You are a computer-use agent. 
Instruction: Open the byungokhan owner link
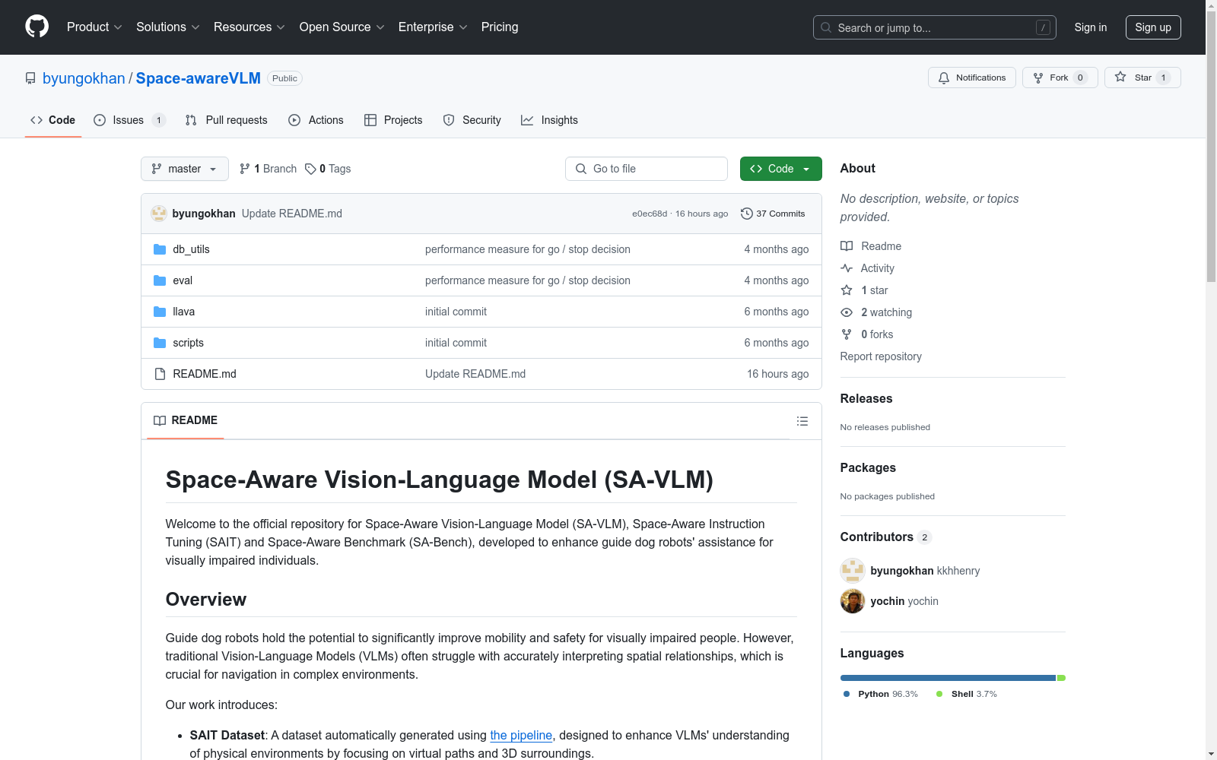[x=84, y=78]
